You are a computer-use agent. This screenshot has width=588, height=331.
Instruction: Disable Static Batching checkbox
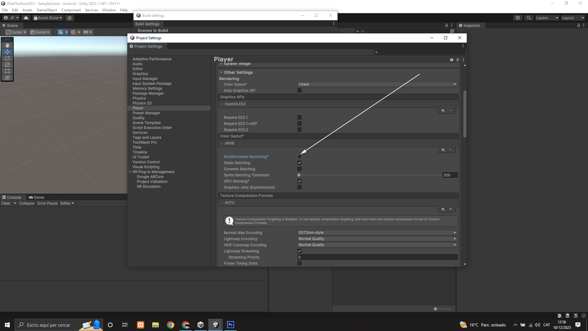[x=300, y=163]
